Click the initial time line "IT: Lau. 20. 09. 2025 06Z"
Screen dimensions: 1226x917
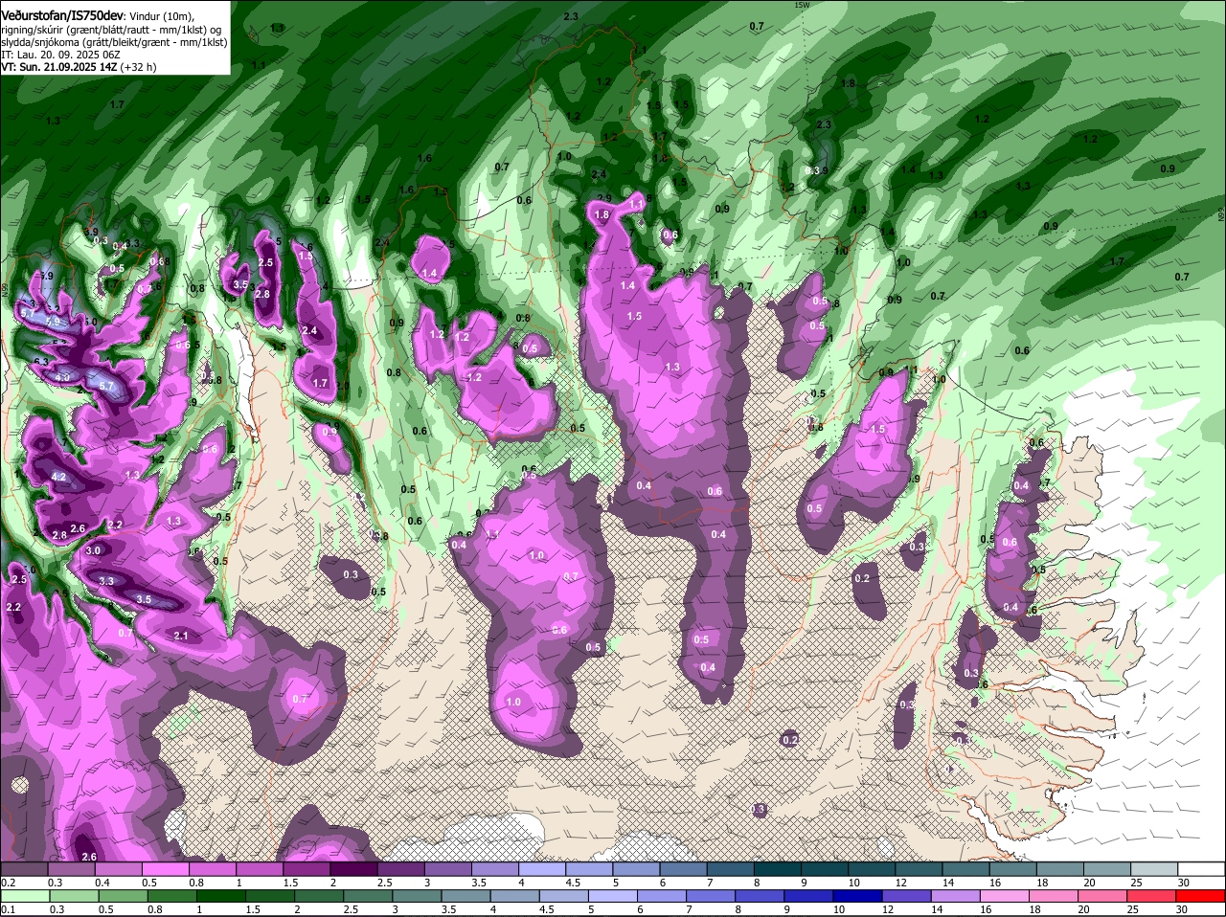click(x=60, y=55)
